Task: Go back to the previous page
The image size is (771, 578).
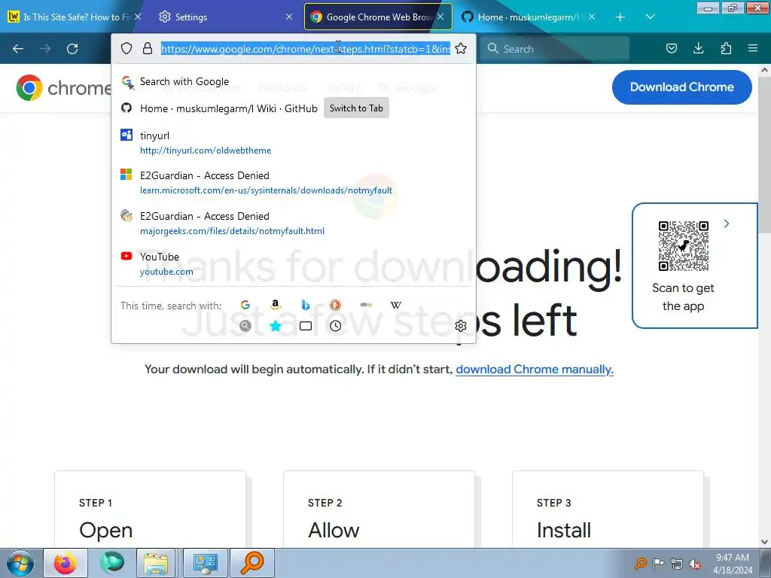Action: 18,49
